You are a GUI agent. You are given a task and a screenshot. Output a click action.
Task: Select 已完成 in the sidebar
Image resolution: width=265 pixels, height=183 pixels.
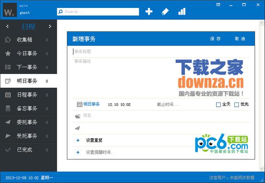29,150
